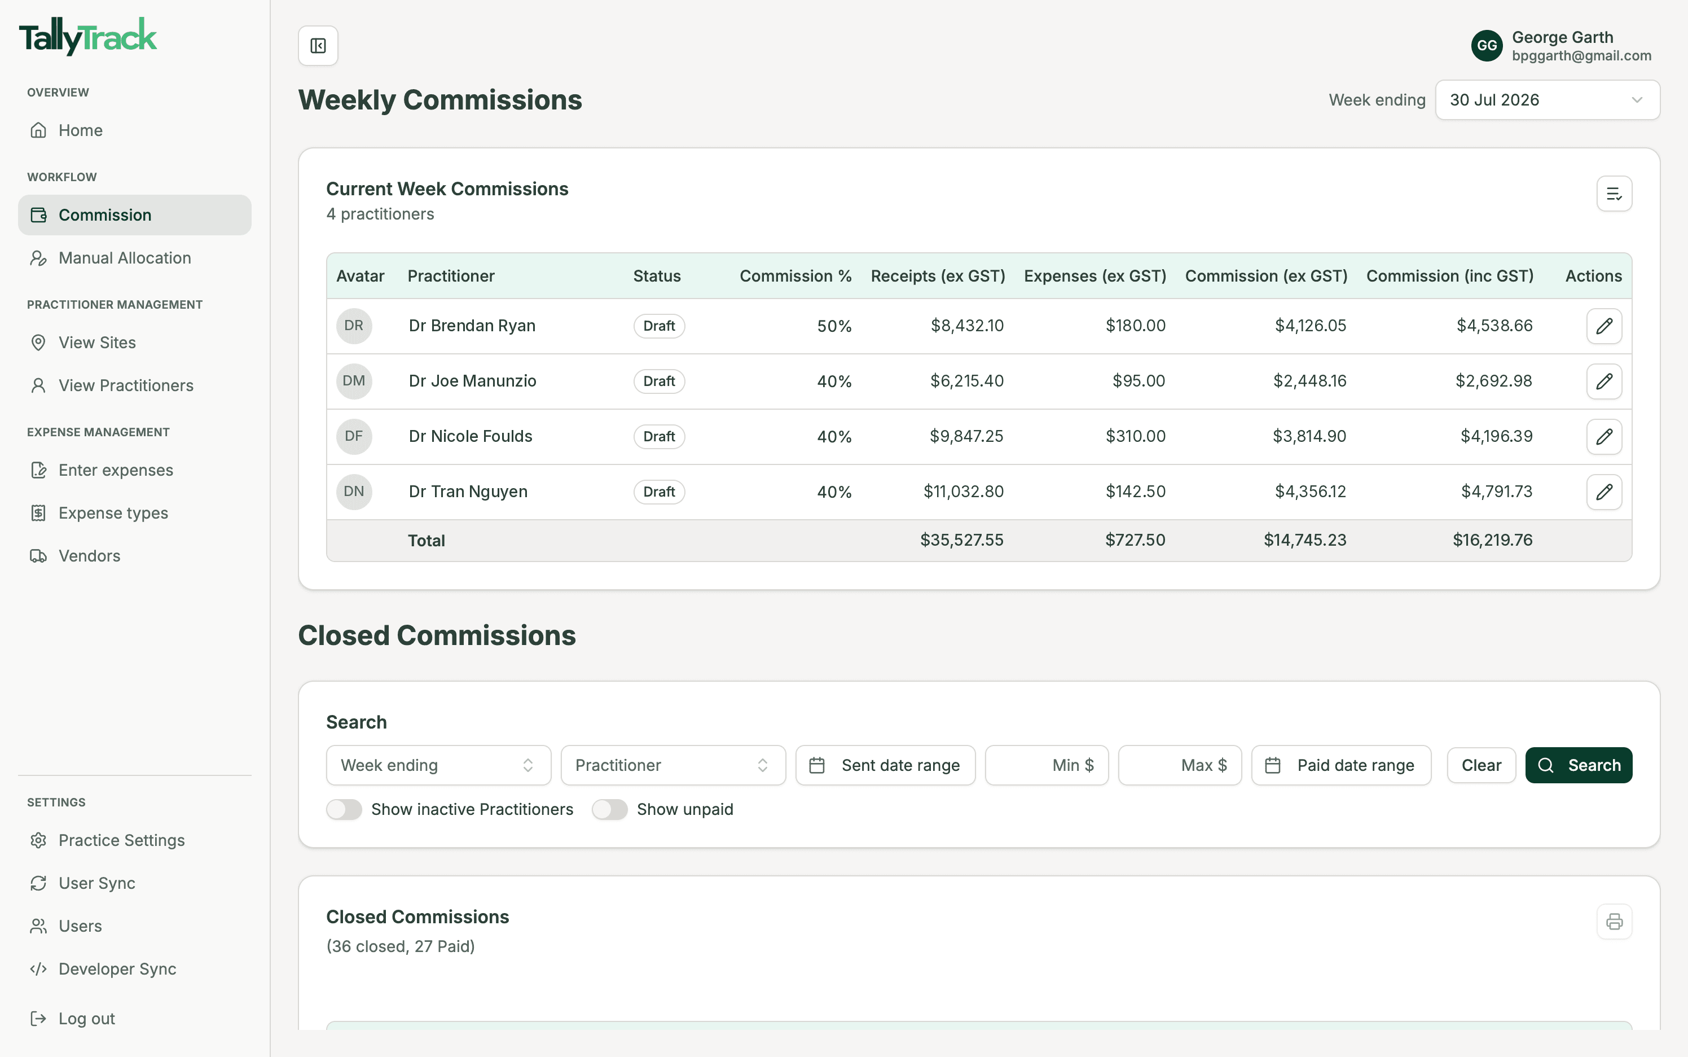This screenshot has height=1057, width=1688.
Task: Open the Users page
Action: pyautogui.click(x=134, y=926)
